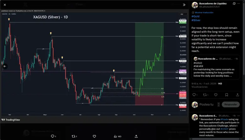245x140 pixels.
Task: Like the post with the heart below the chart
Action: 94,136
